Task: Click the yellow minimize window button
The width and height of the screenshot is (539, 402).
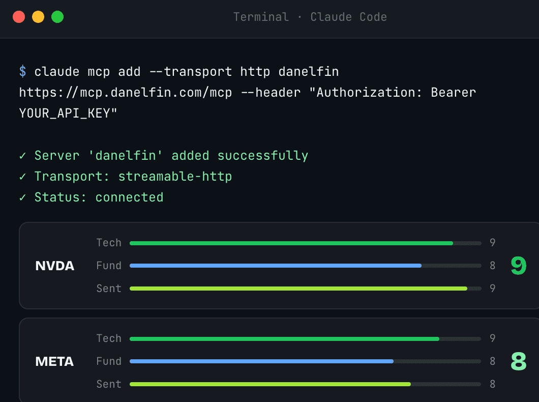Action: [38, 17]
